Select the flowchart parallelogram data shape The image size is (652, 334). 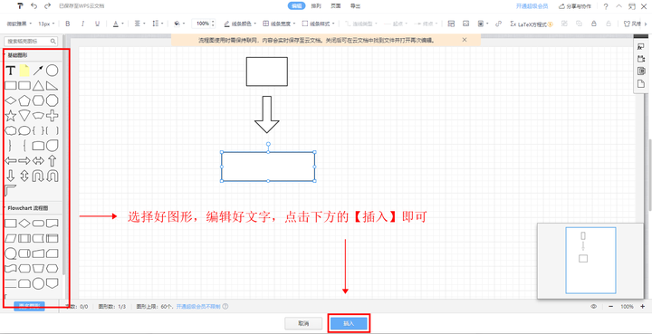pyautogui.click(x=10, y=238)
